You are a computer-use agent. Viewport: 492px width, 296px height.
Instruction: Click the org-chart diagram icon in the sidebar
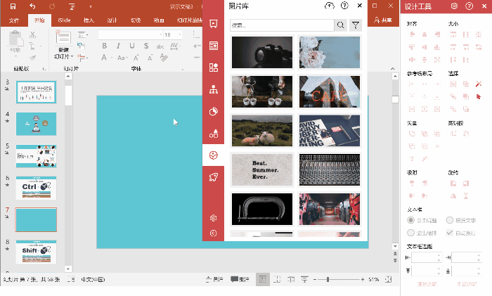point(214,89)
